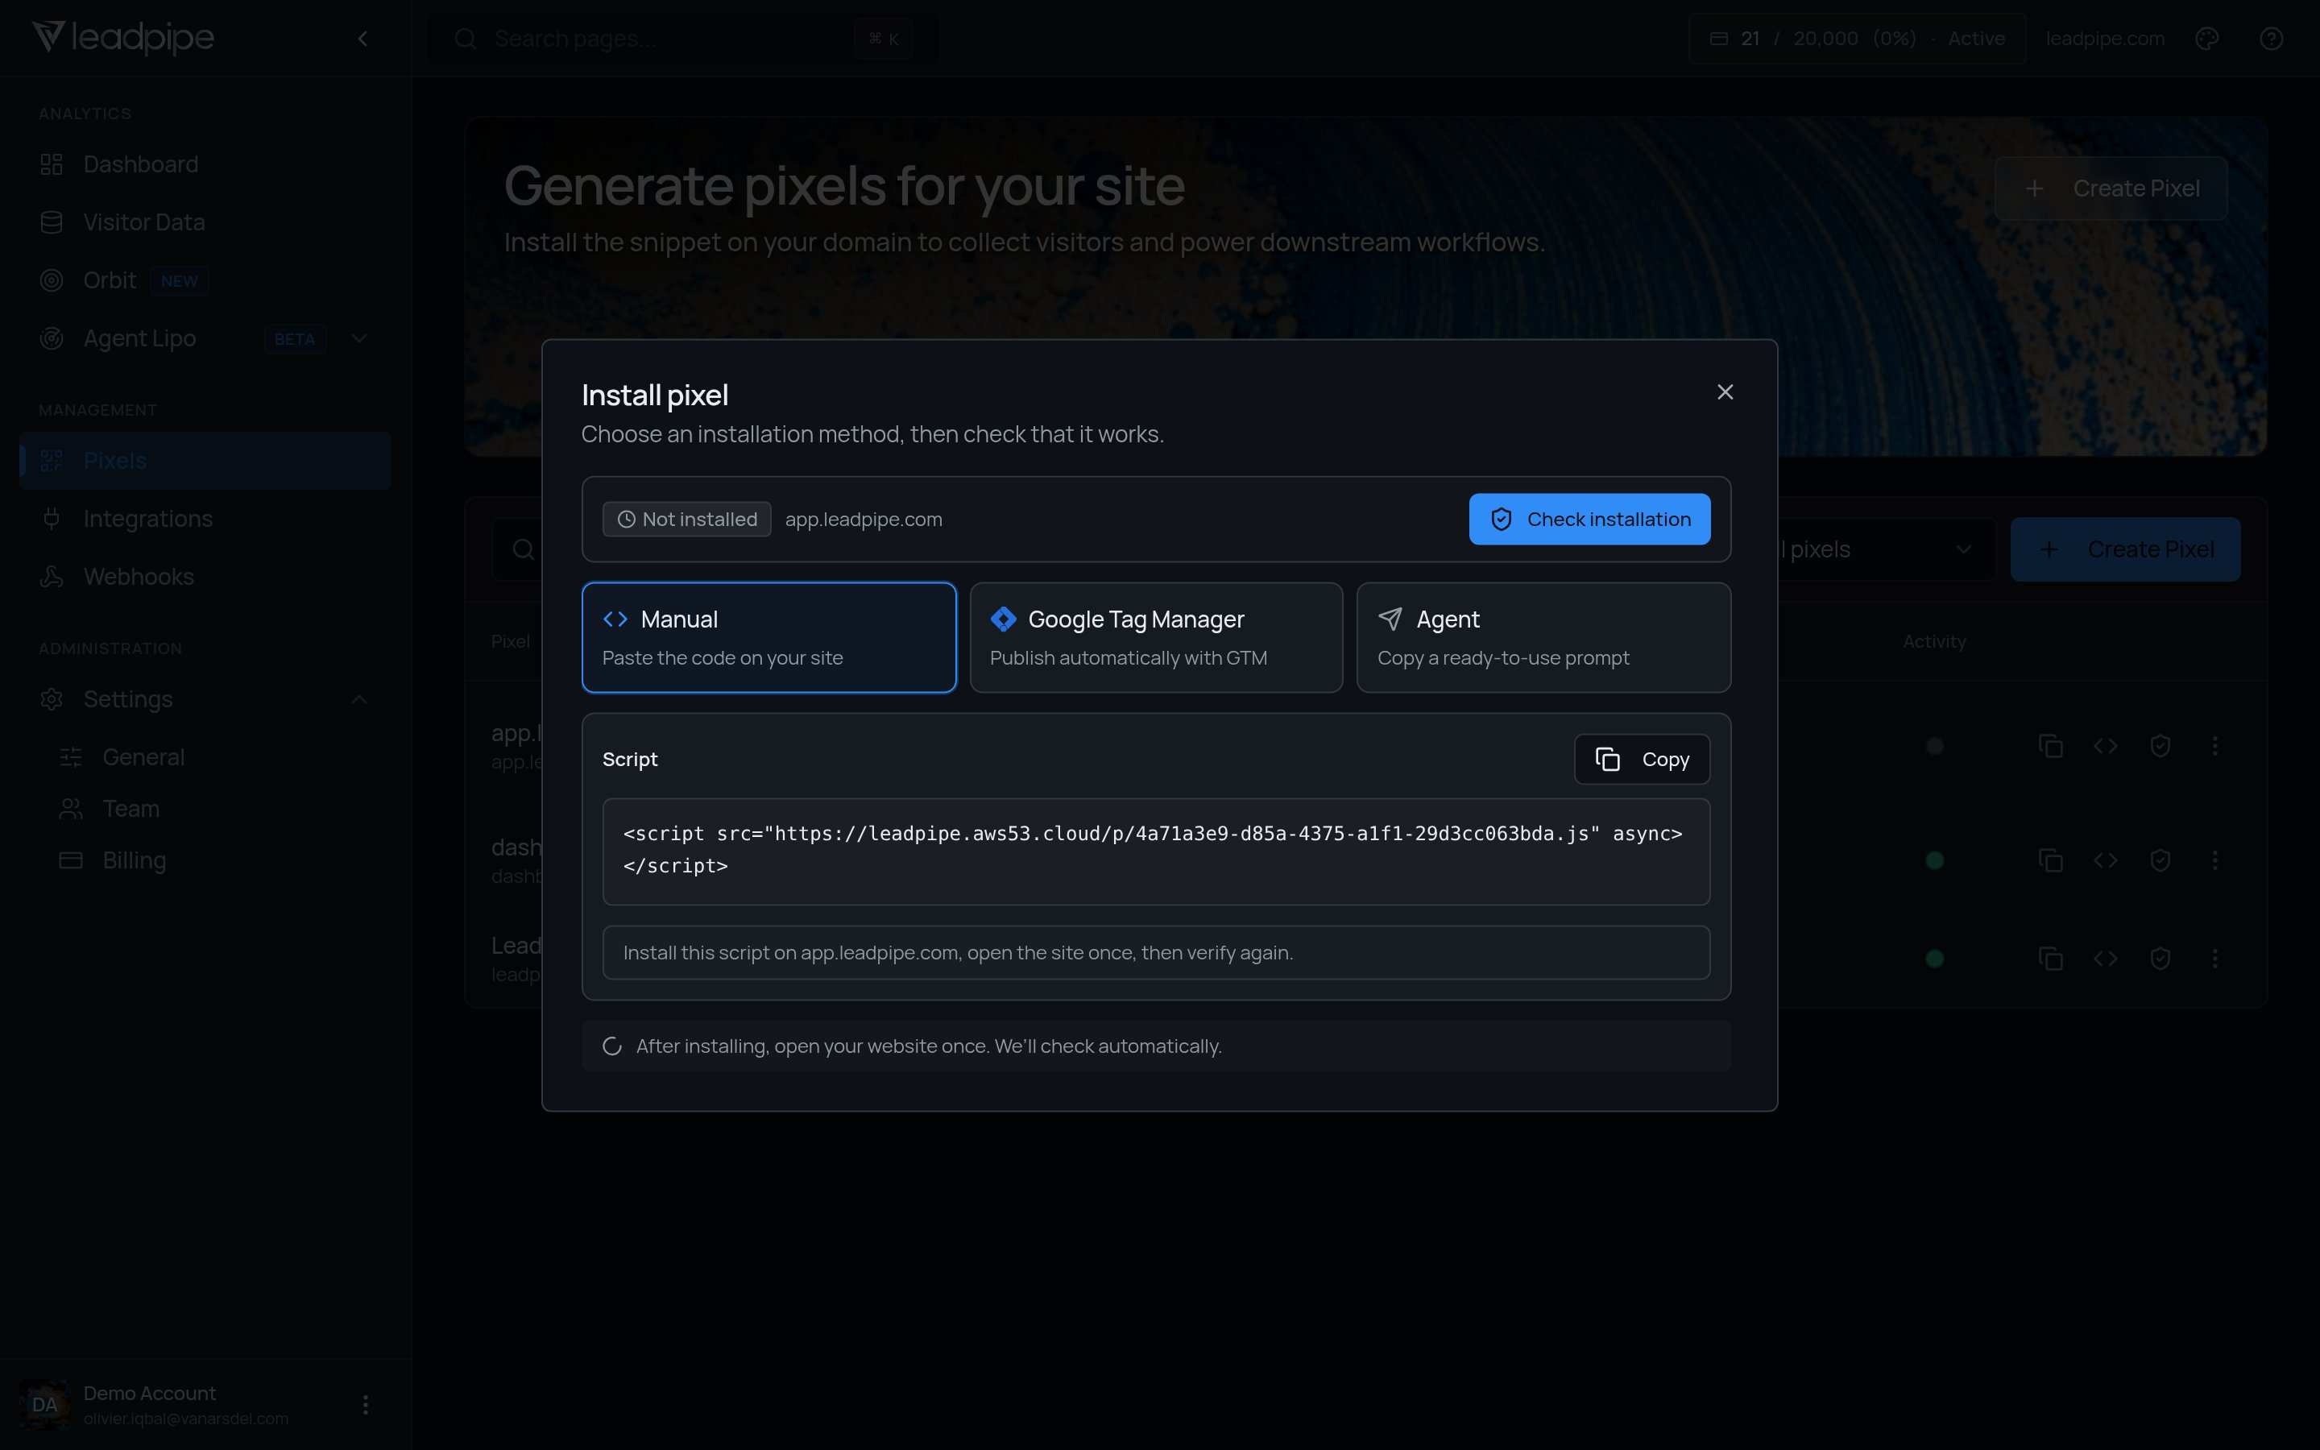The image size is (2320, 1450).
Task: Code icon in third pixel row
Action: tap(2105, 958)
